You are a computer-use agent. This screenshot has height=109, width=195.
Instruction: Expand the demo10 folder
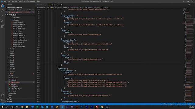pyautogui.click(x=12, y=69)
